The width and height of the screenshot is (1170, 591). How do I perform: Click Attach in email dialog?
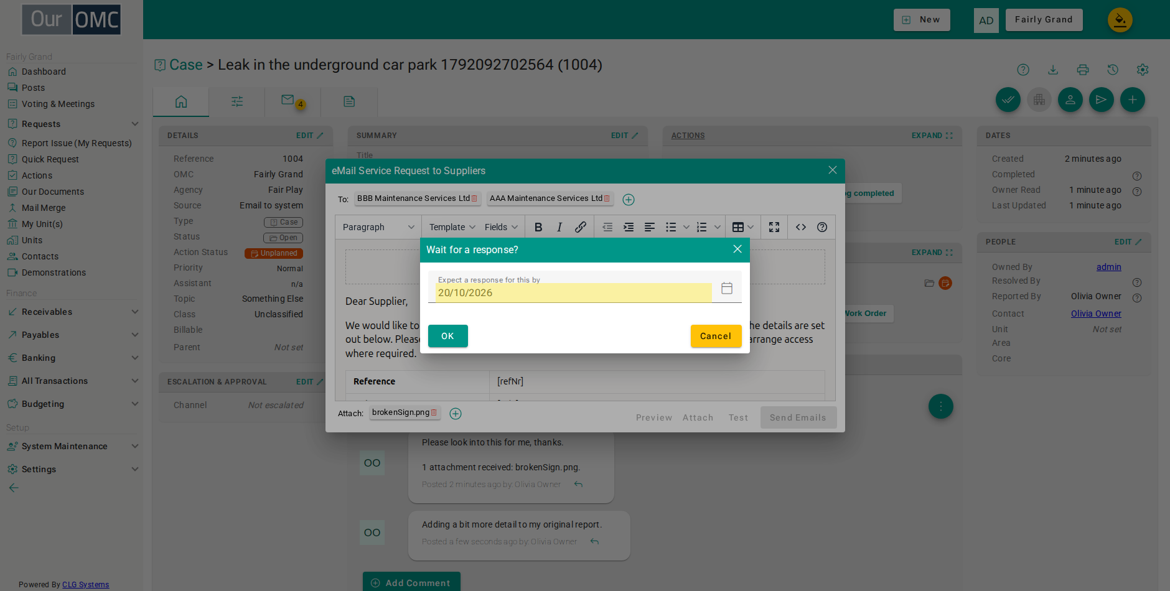coord(698,417)
